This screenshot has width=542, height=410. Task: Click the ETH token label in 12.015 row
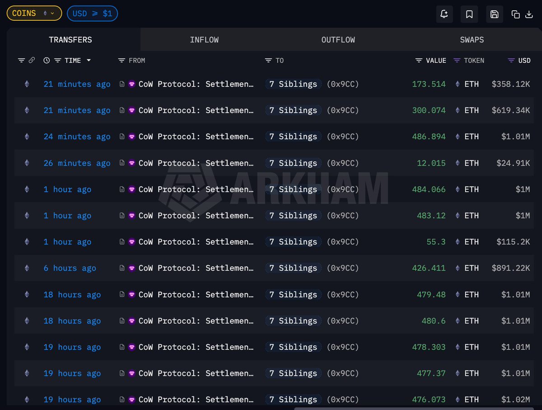coord(472,163)
